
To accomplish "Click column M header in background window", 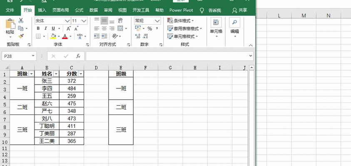I will coord(304,15).
